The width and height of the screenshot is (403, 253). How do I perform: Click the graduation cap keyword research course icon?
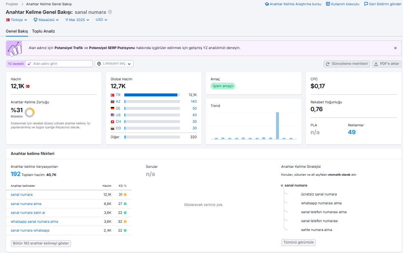tap(267, 4)
